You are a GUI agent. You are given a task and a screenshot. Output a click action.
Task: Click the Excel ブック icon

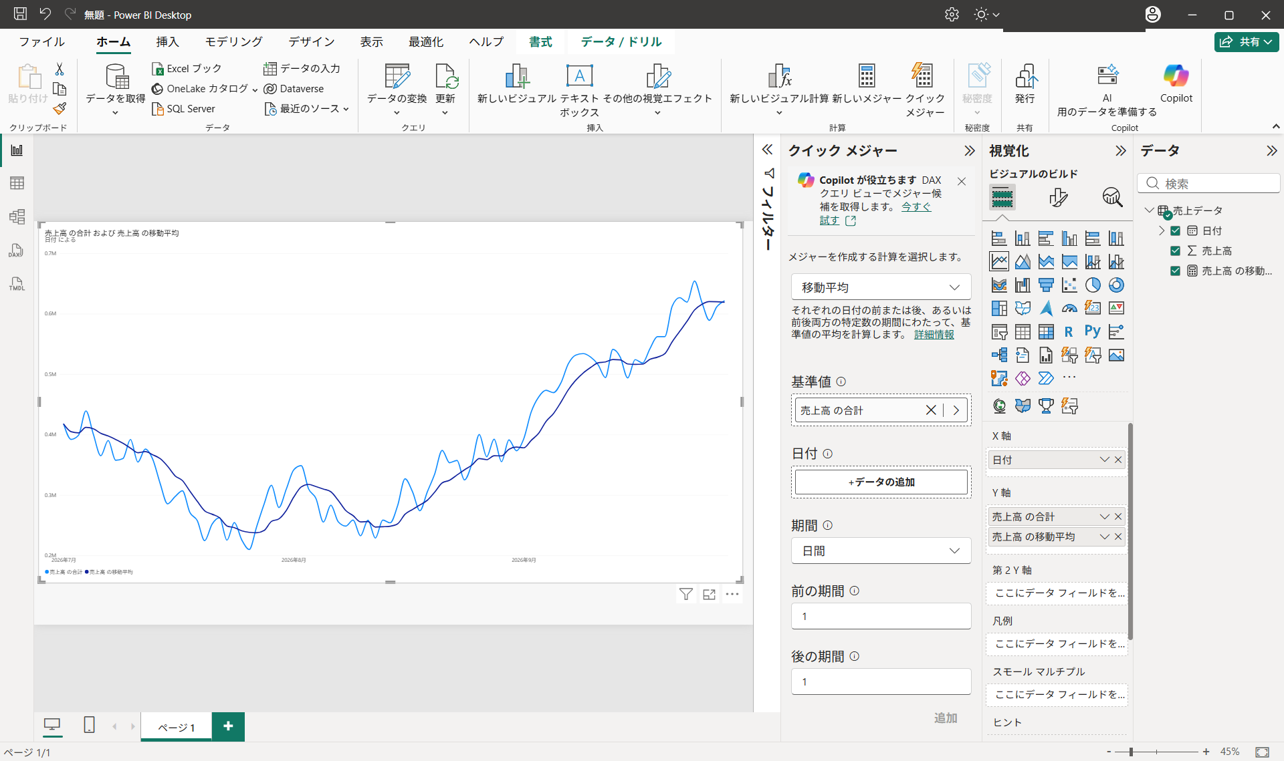(x=158, y=69)
